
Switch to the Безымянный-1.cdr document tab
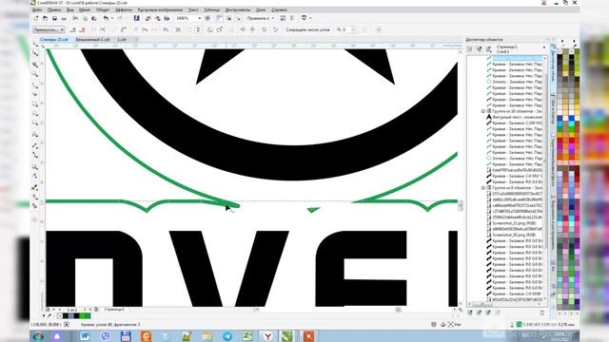(x=92, y=40)
